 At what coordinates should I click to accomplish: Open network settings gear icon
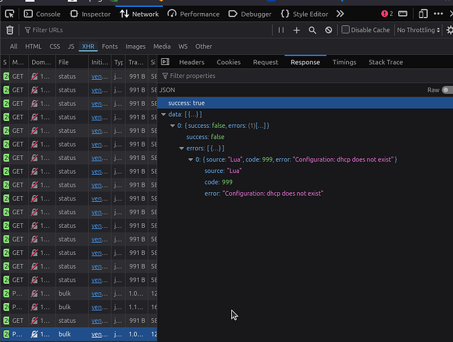pyautogui.click(x=450, y=30)
